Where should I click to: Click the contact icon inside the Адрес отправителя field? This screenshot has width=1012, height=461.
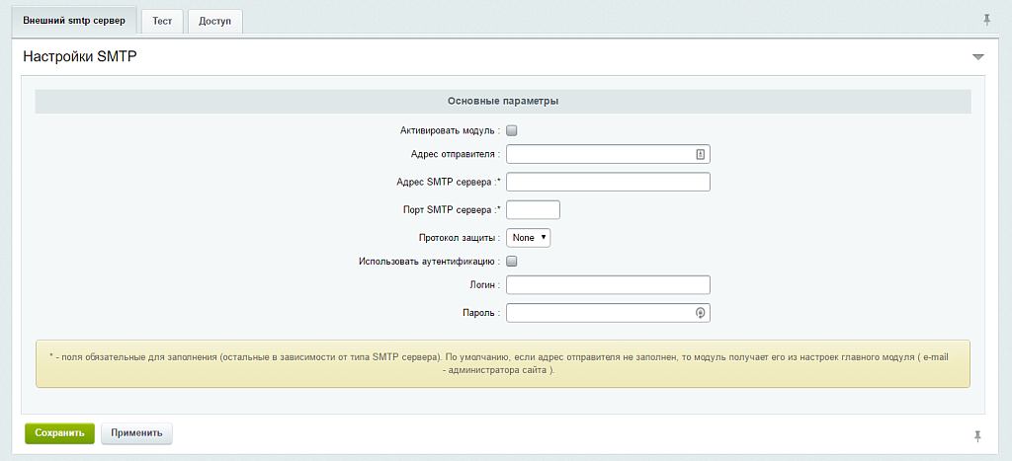click(x=700, y=154)
